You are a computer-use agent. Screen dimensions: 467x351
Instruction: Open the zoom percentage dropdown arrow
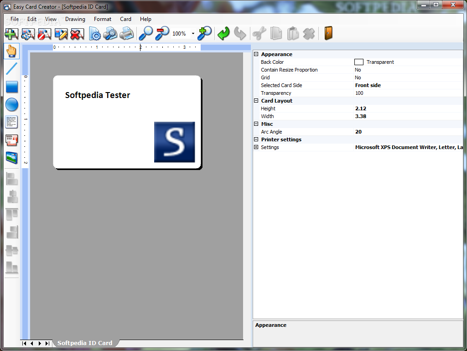[x=193, y=34]
